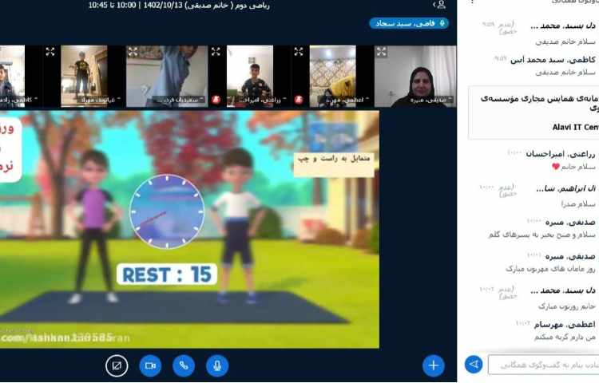Click the red muted-mic badge on اعظمی tile
Image resolution: width=599 pixels, height=383 pixels.
[299, 100]
